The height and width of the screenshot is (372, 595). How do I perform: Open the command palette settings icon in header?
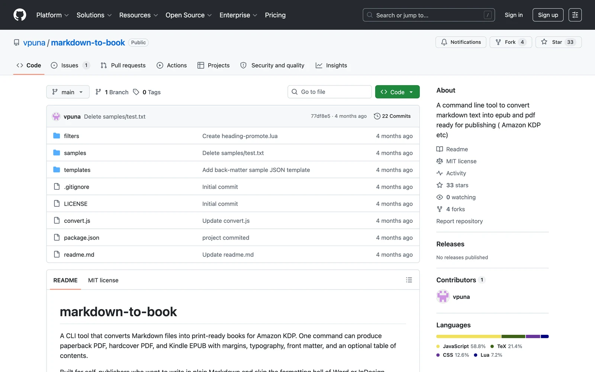[x=575, y=15]
